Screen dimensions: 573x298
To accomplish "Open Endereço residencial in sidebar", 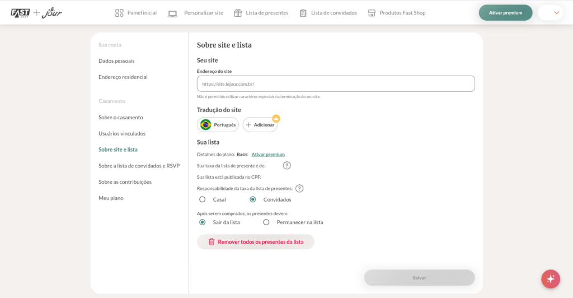I will pyautogui.click(x=123, y=77).
